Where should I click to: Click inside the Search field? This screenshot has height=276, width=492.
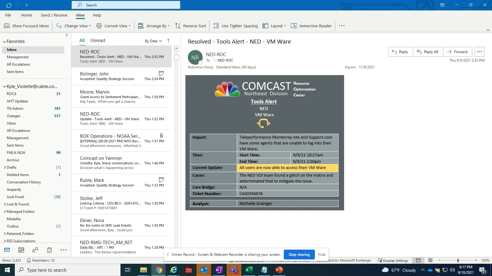pyautogui.click(x=126, y=5)
